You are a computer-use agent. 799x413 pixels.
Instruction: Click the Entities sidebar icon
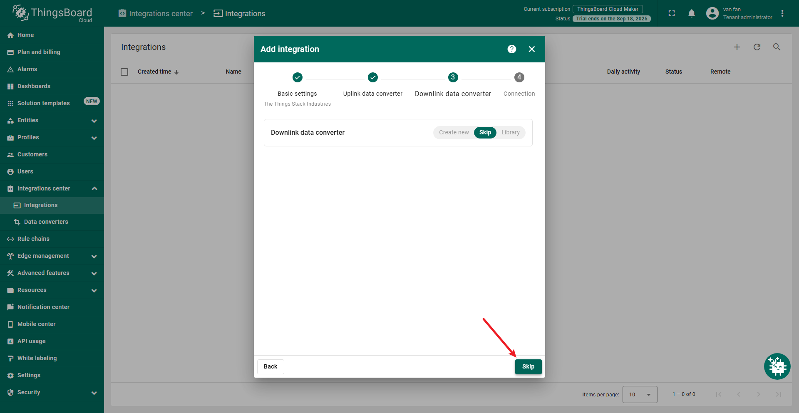point(10,121)
